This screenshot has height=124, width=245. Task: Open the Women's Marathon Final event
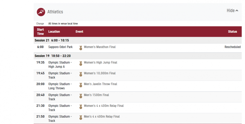100,47
